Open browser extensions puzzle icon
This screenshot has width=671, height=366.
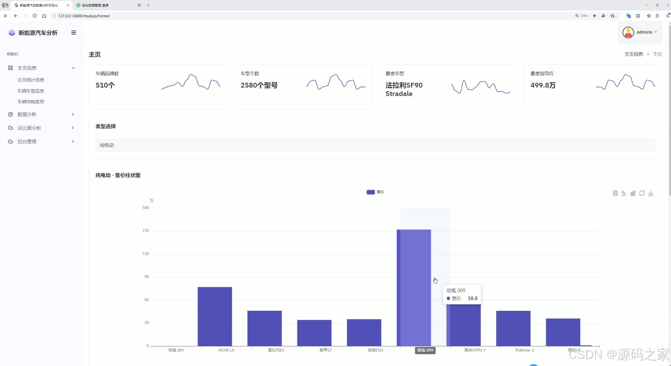point(638,16)
